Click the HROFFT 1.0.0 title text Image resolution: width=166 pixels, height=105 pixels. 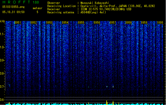[x=21, y=2]
